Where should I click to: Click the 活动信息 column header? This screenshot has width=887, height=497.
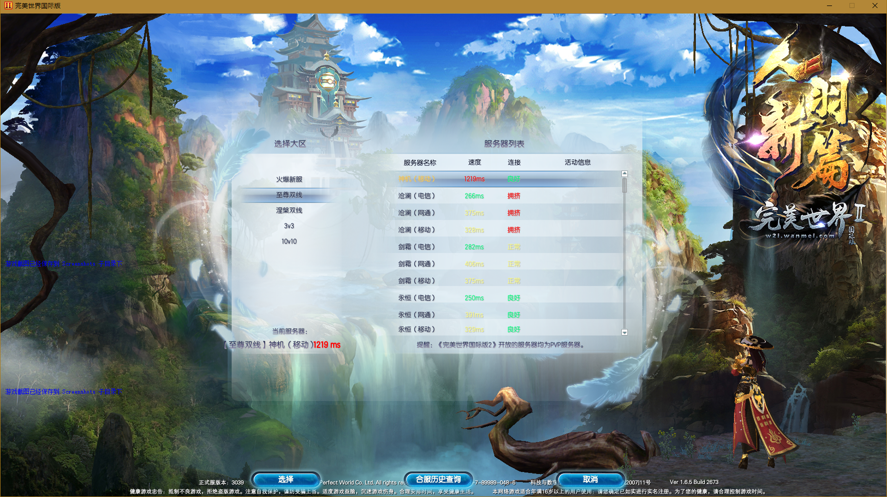[578, 162]
